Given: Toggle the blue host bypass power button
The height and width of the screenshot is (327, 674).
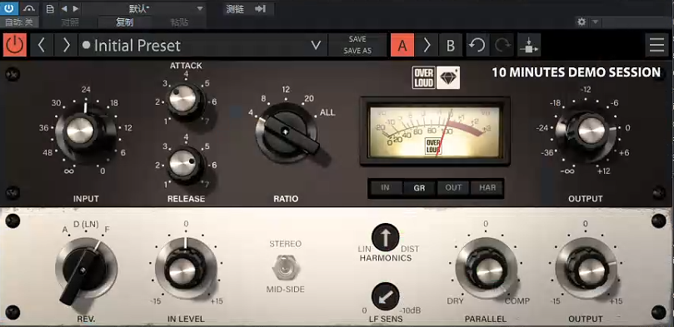Looking at the screenshot, I should [9, 8].
